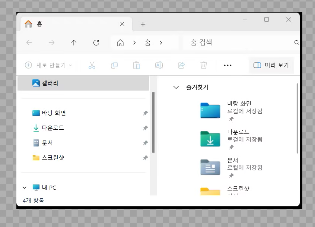Collapse the 즐겨찾기 section
The width and height of the screenshot is (315, 227).
tap(176, 87)
